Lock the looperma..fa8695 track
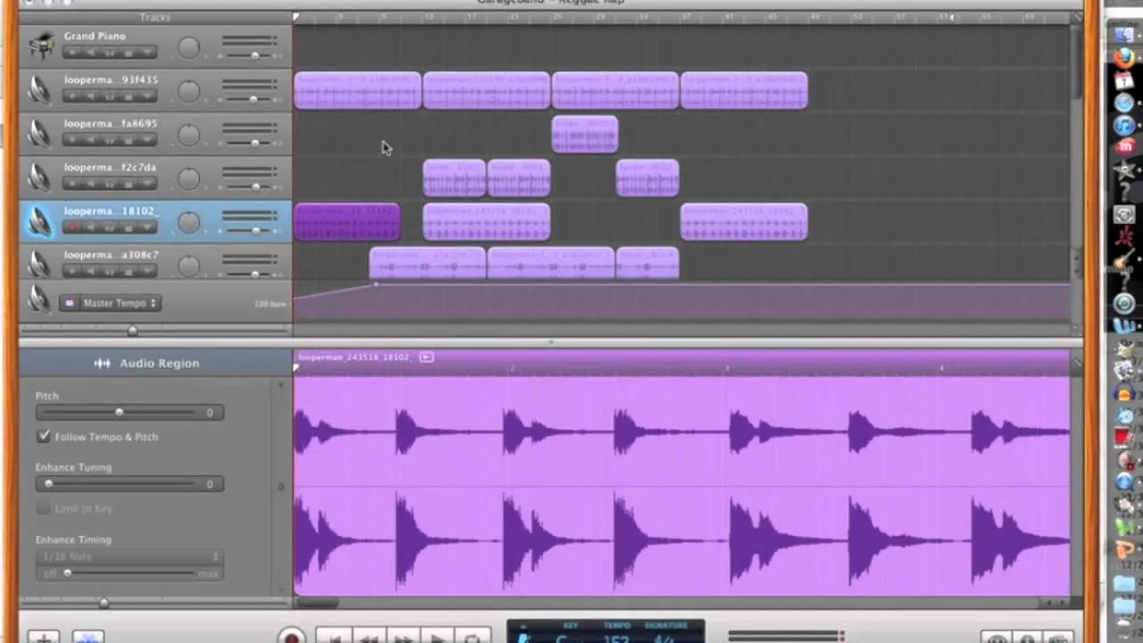The image size is (1143, 643). pos(129,140)
